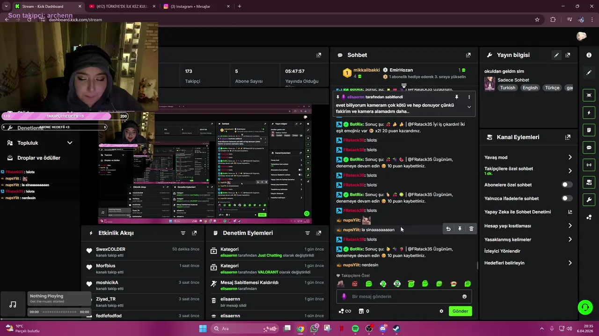Toggle Abonelere özel sohbet switch
Screen dimensions: 599x336
click(x=567, y=185)
